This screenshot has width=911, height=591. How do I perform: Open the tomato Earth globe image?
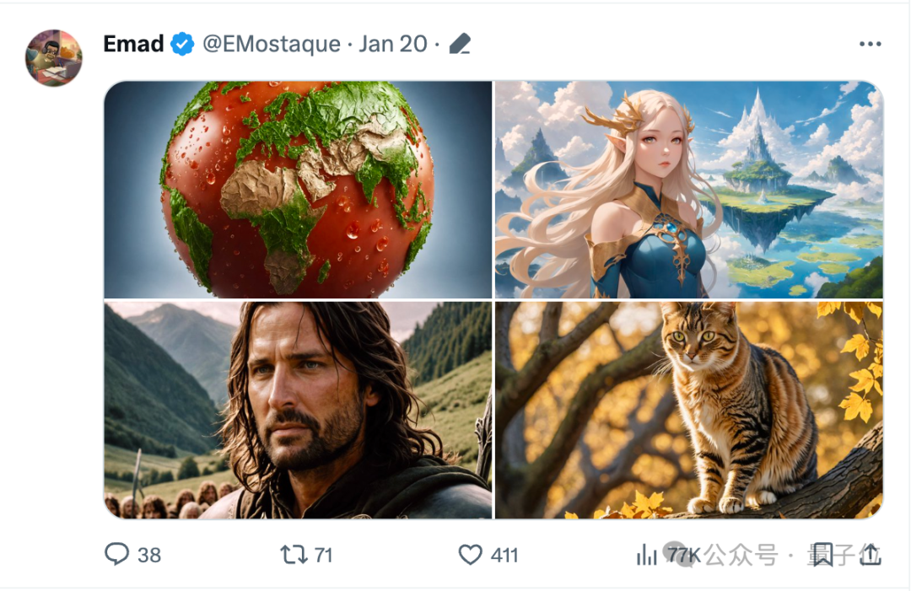(x=298, y=190)
